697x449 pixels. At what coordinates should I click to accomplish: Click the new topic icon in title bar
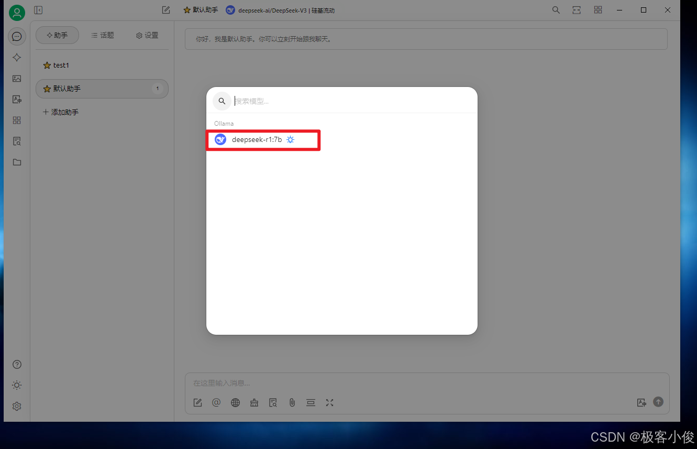pyautogui.click(x=166, y=10)
